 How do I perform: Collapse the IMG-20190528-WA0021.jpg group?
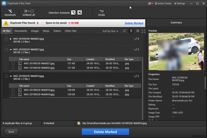pyautogui.click(x=11, y=49)
